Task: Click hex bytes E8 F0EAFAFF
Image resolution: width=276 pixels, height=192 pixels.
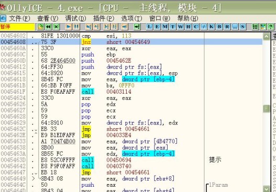Action: click(58, 92)
